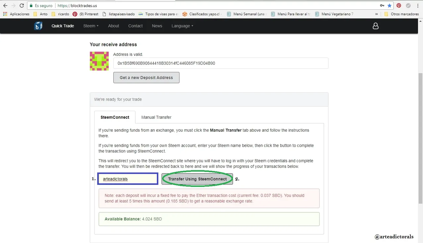Viewport: 423px width, 243px height.
Task: Click Get a new Deposit Address button
Action: tap(146, 78)
